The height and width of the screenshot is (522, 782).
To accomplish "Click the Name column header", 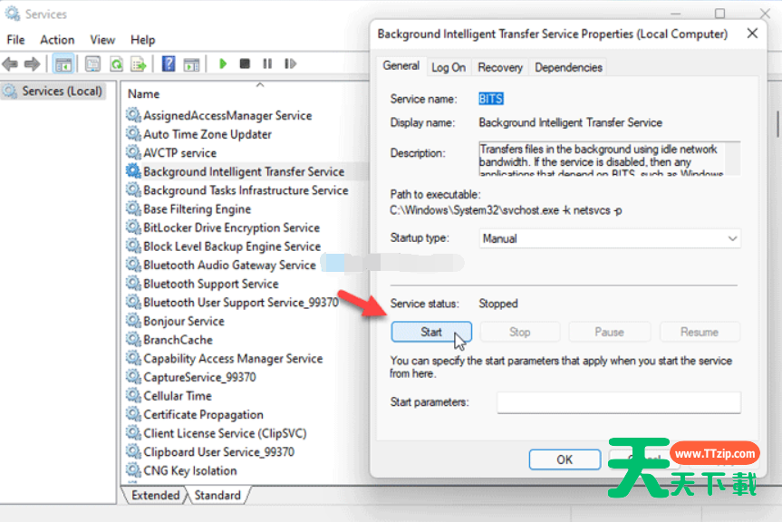I will coord(144,93).
